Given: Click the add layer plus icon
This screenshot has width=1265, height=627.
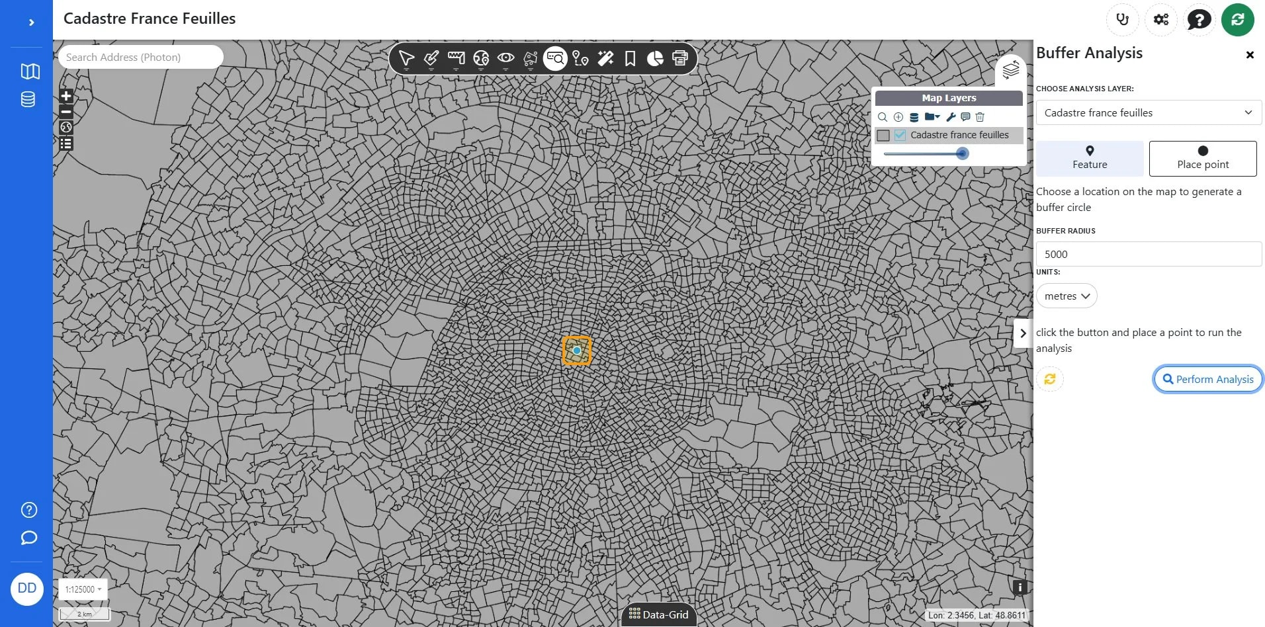Looking at the screenshot, I should (x=898, y=117).
